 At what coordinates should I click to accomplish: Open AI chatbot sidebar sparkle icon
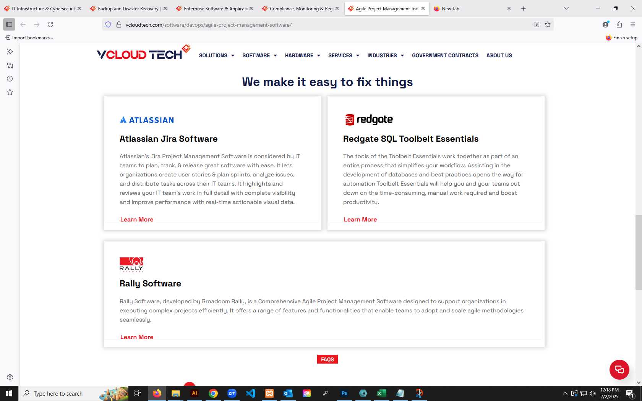pos(10,52)
